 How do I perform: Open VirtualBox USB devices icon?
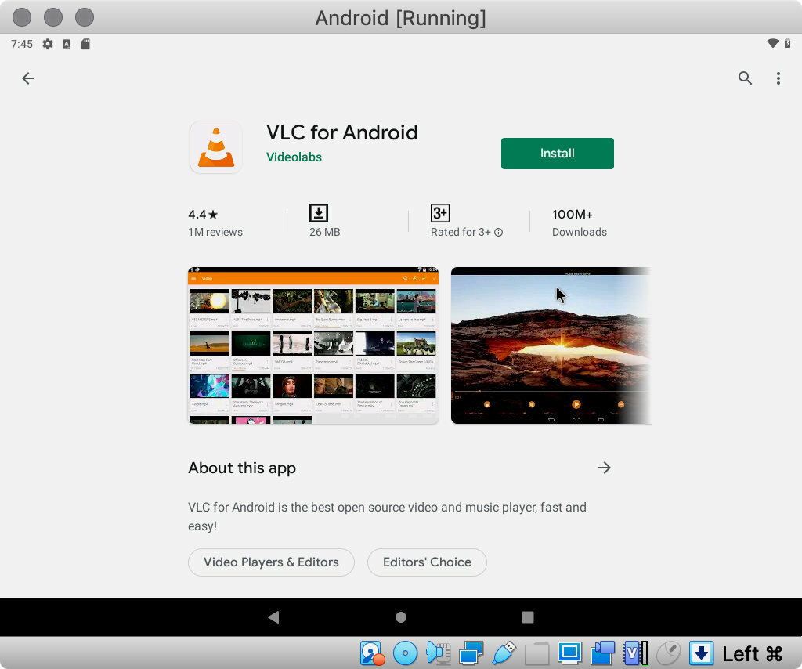coord(504,653)
